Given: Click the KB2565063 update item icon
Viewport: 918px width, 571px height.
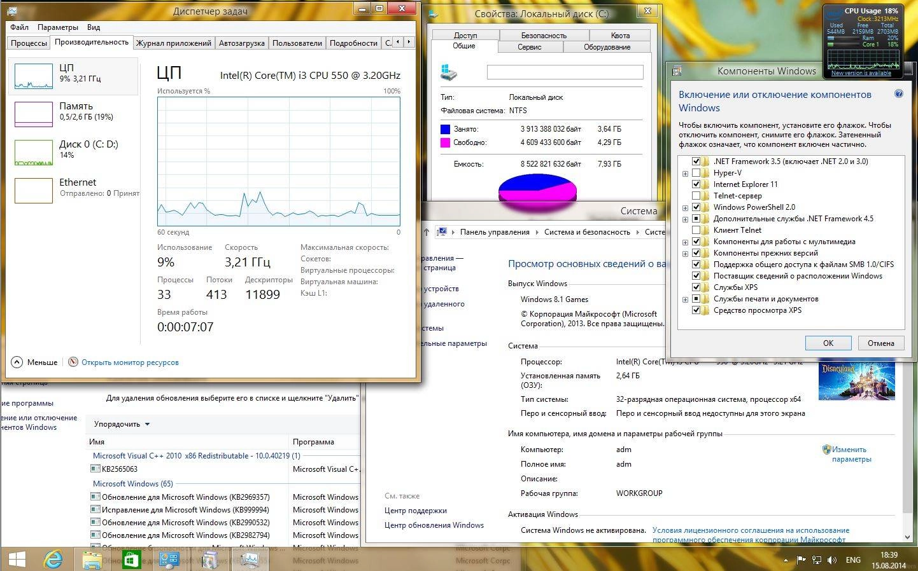Looking at the screenshot, I should click(x=97, y=469).
